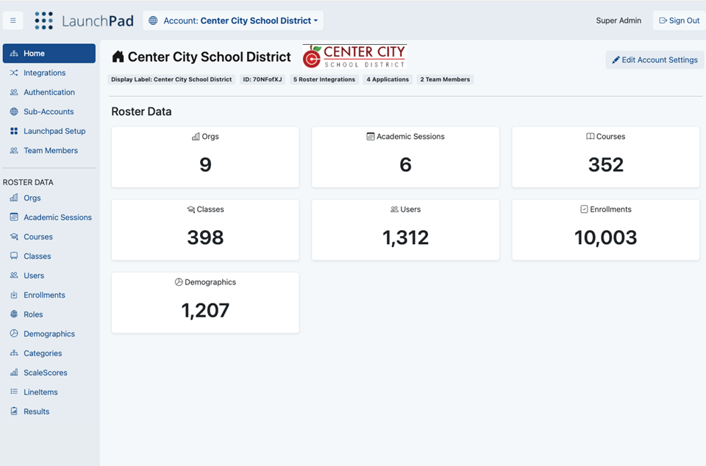Click the 5 Roster Integrations badge

(x=324, y=79)
